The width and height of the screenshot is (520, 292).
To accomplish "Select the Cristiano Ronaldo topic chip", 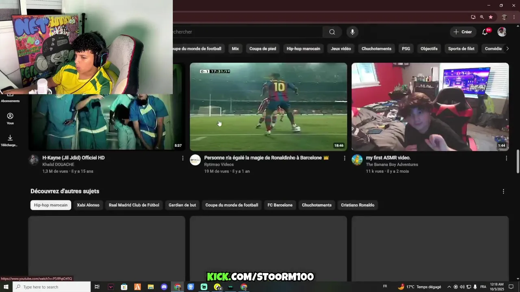I will click(x=357, y=205).
